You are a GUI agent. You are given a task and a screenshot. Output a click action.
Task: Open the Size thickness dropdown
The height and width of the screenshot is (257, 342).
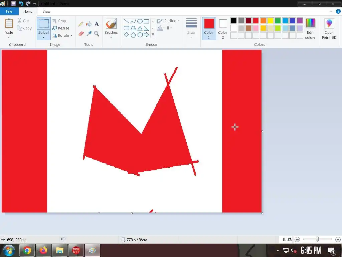[191, 29]
